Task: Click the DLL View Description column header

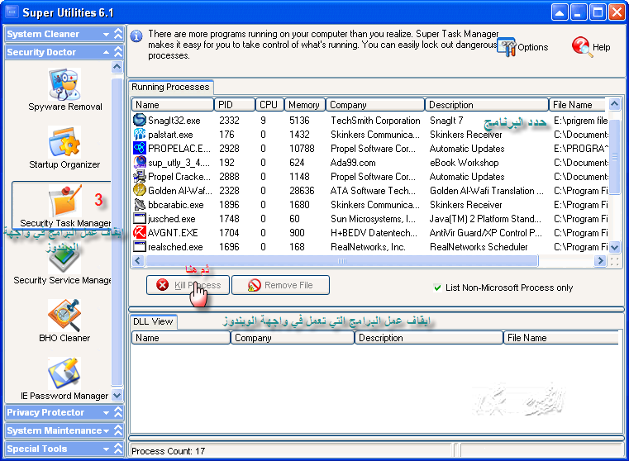Action: (429, 338)
